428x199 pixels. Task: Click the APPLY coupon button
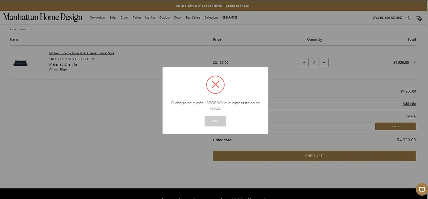395,126
